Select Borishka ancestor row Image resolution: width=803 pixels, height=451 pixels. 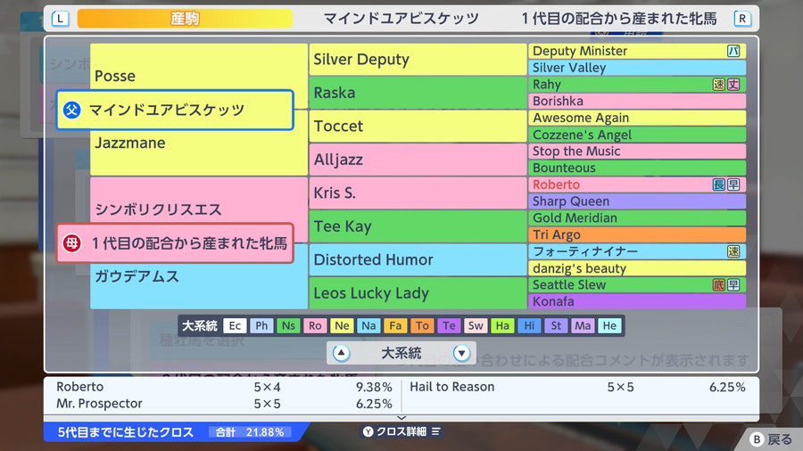(637, 101)
